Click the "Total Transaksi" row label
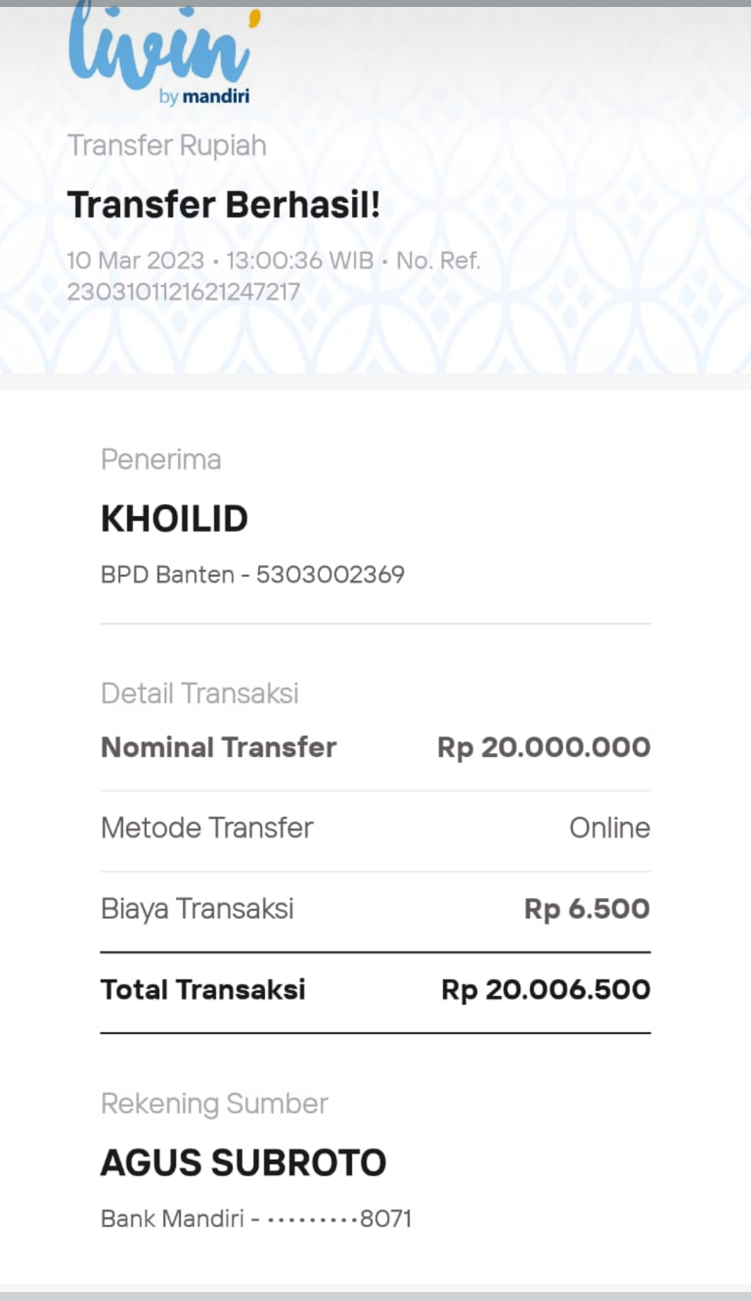Image resolution: width=751 pixels, height=1301 pixels. click(203, 989)
